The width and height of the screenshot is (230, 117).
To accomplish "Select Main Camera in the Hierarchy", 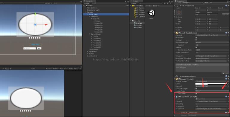I will [x=92, y=8].
